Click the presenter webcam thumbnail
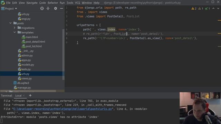Viewport: 221px width, 124px height. click(x=200, y=108)
